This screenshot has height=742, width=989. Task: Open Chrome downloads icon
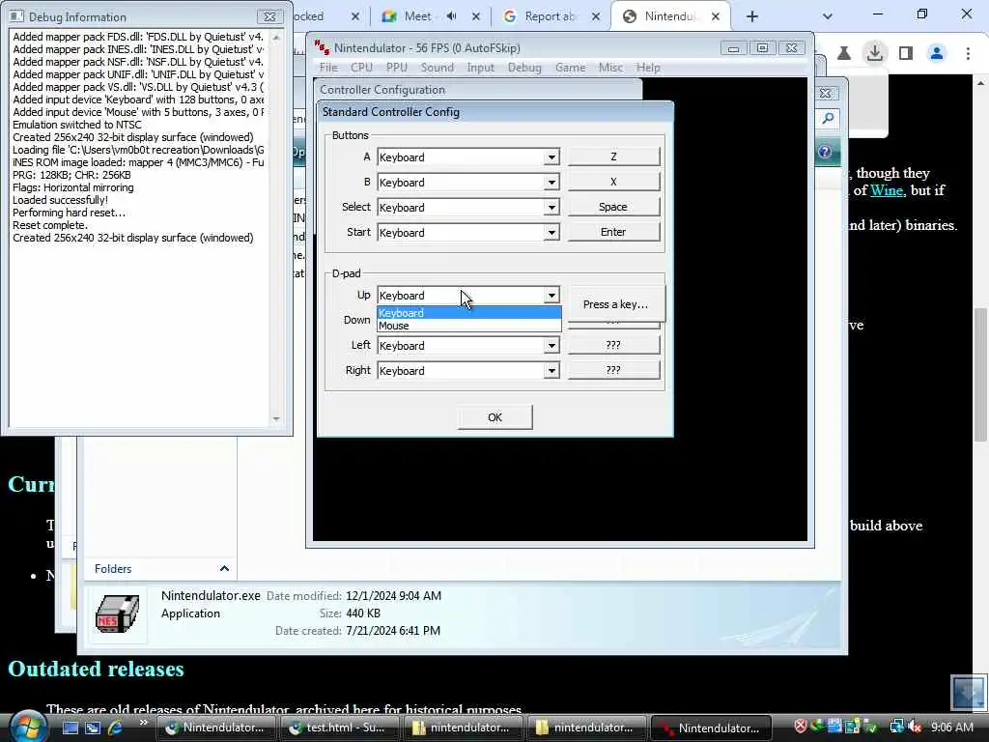pyautogui.click(x=875, y=53)
